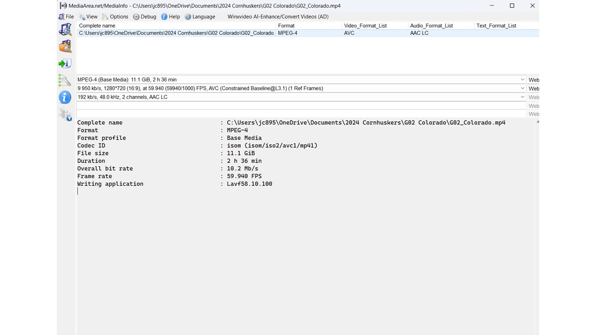The width and height of the screenshot is (596, 335).
Task: Click the '59.940 FPS' value in details text
Action: pyautogui.click(x=244, y=176)
